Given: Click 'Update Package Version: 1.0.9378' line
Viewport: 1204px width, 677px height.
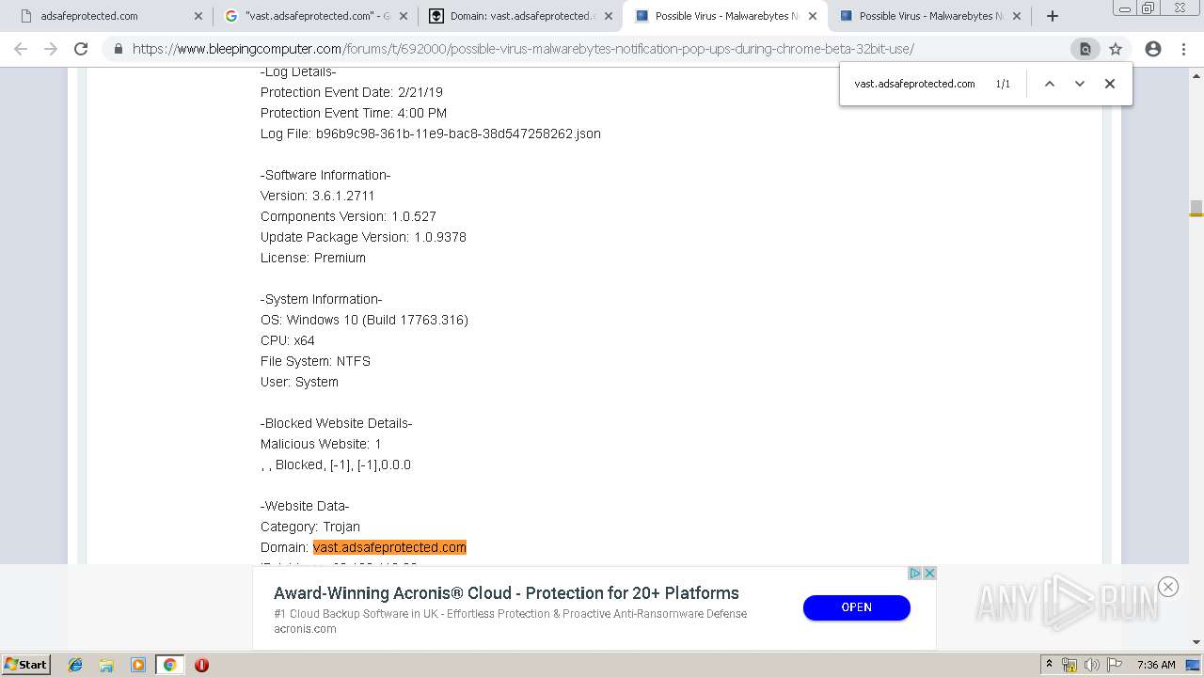Looking at the screenshot, I should pyautogui.click(x=363, y=237).
